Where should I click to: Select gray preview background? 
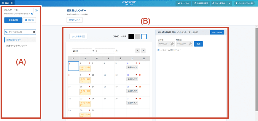(x=138, y=37)
